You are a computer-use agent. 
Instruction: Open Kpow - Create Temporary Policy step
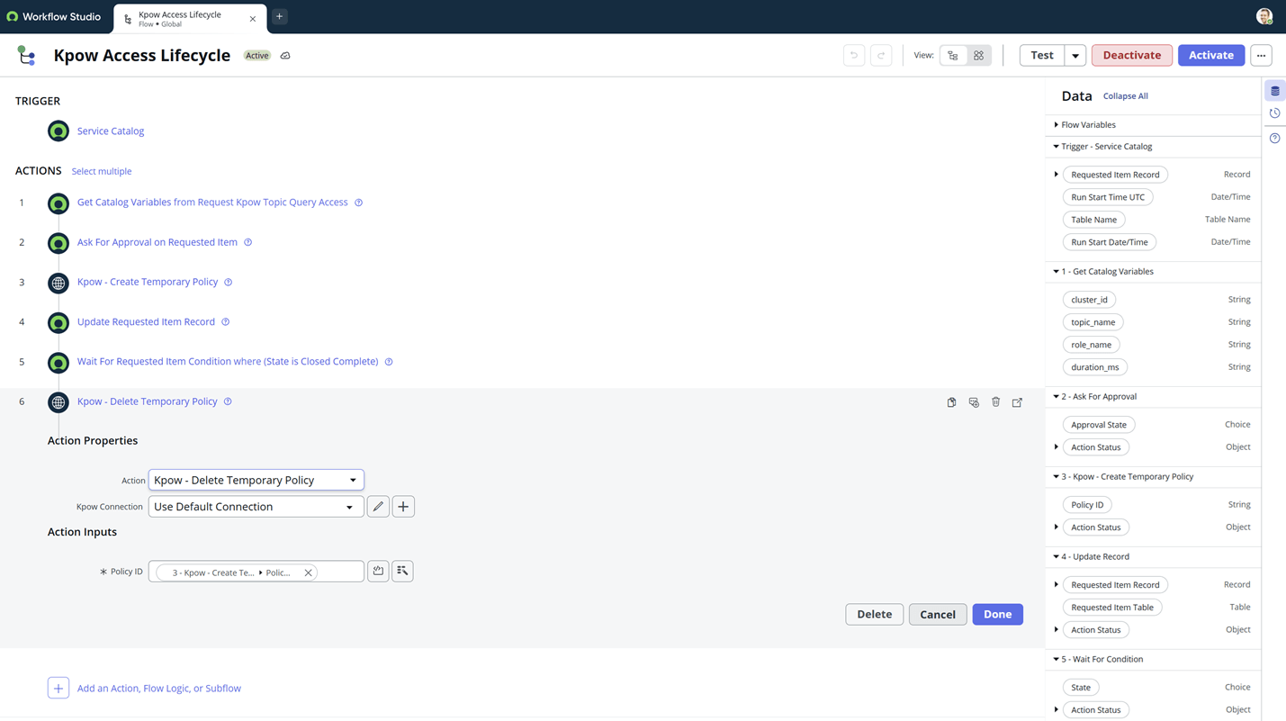[x=148, y=282]
